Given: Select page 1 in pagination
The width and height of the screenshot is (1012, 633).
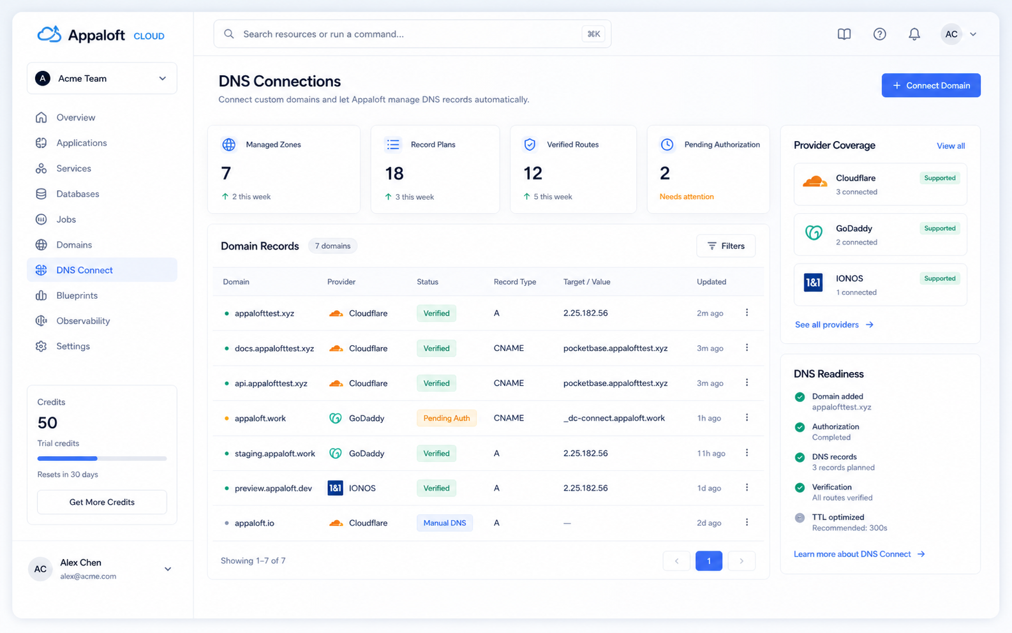Looking at the screenshot, I should (x=708, y=561).
